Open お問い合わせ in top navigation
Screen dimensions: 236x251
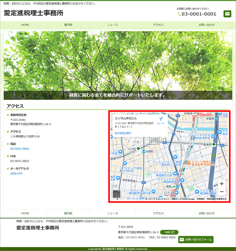(x=206, y=25)
